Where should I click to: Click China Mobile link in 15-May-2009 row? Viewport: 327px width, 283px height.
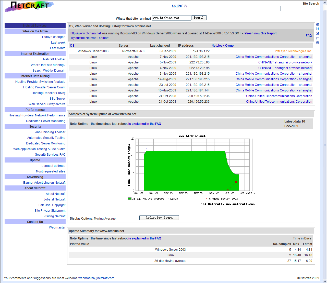point(274,90)
